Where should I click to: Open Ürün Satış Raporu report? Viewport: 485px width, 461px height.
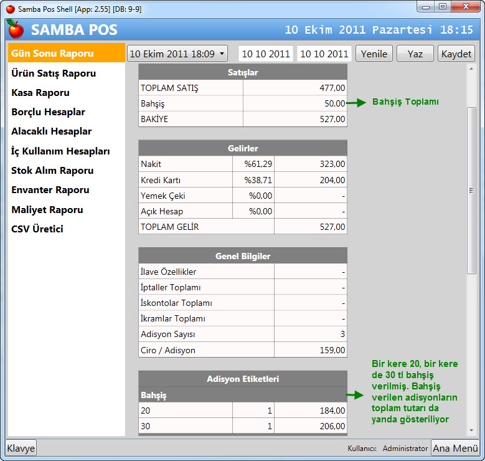click(54, 74)
